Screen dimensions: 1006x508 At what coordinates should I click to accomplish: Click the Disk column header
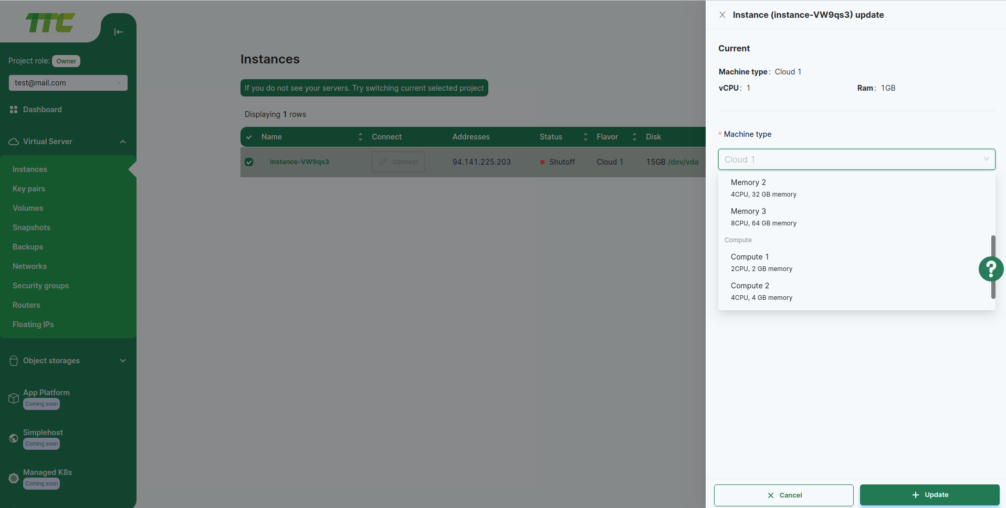click(653, 137)
